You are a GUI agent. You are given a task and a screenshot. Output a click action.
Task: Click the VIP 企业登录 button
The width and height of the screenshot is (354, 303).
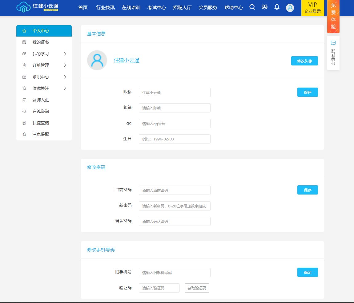312,8
